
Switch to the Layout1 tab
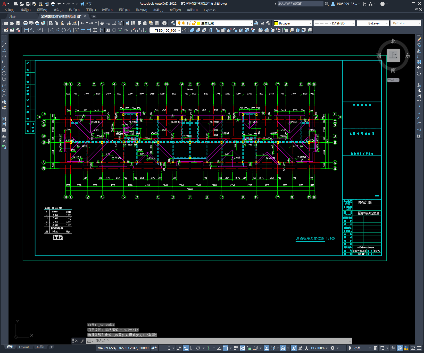tap(24, 347)
